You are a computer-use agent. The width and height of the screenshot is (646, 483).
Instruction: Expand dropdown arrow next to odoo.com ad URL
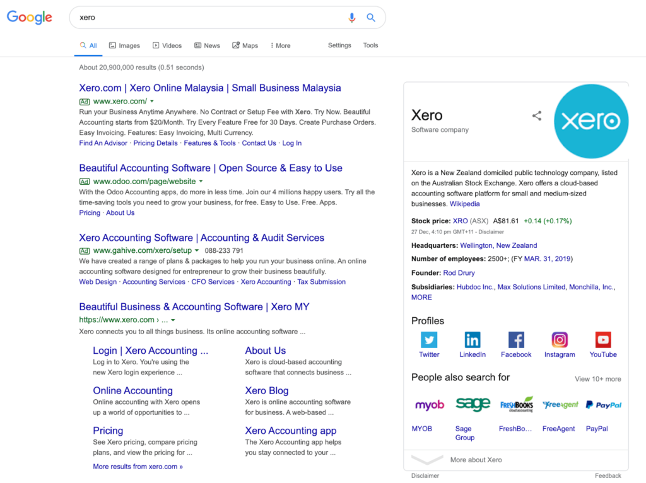click(x=201, y=182)
